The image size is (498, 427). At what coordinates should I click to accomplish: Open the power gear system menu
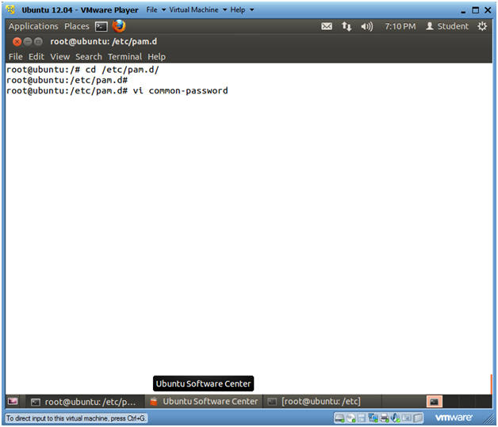(x=482, y=26)
